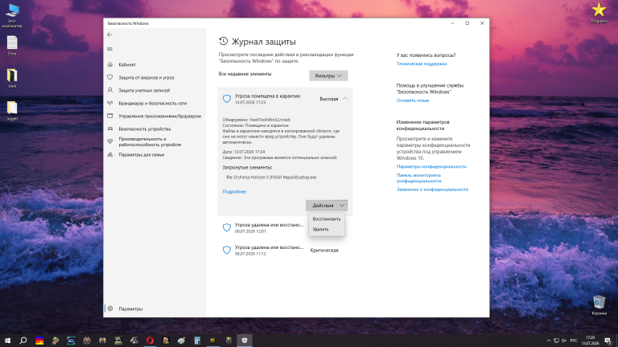Click the Журнал защиты history icon

tap(223, 41)
